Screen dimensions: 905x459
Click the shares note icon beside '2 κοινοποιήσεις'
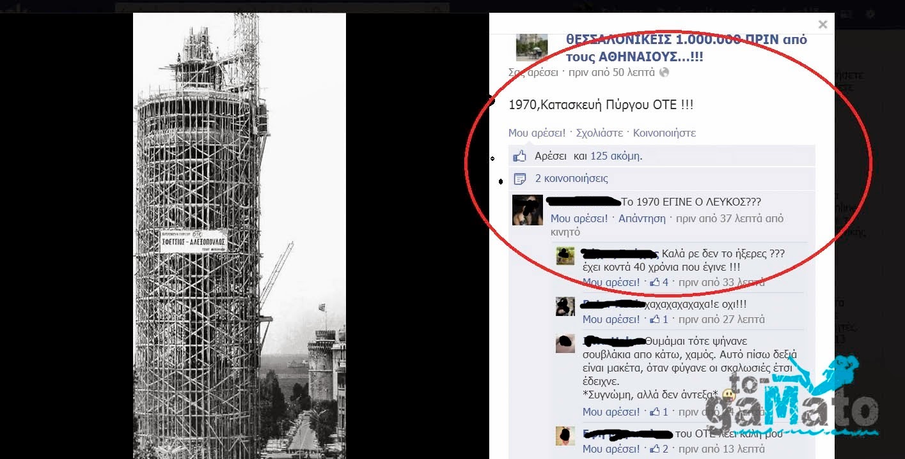pyautogui.click(x=519, y=179)
